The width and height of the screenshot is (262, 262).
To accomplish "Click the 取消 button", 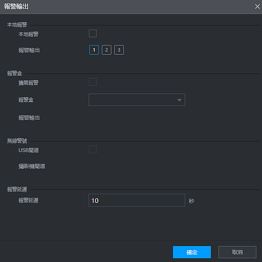I will pos(237,252).
